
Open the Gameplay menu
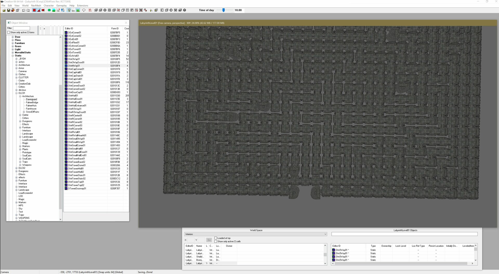point(62,5)
